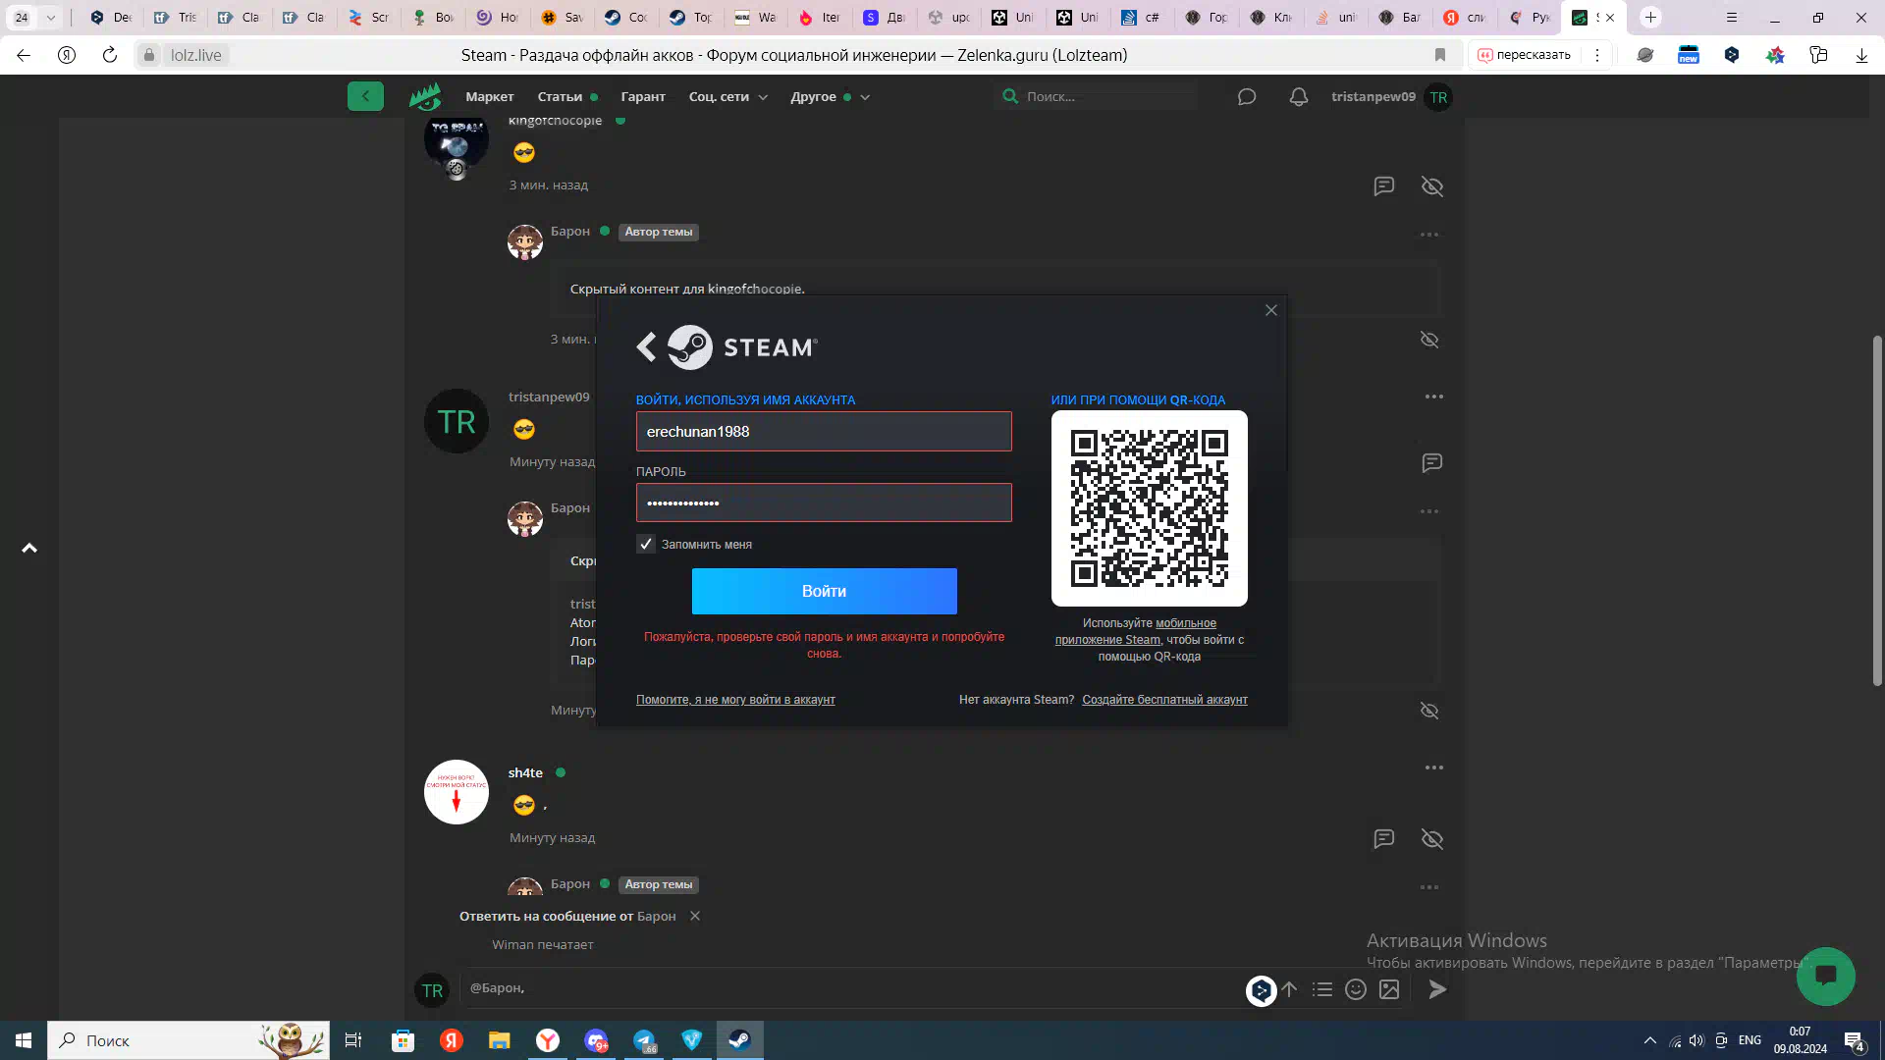The height and width of the screenshot is (1060, 1885).
Task: Click the ENG language indicator
Action: [x=1750, y=1040]
